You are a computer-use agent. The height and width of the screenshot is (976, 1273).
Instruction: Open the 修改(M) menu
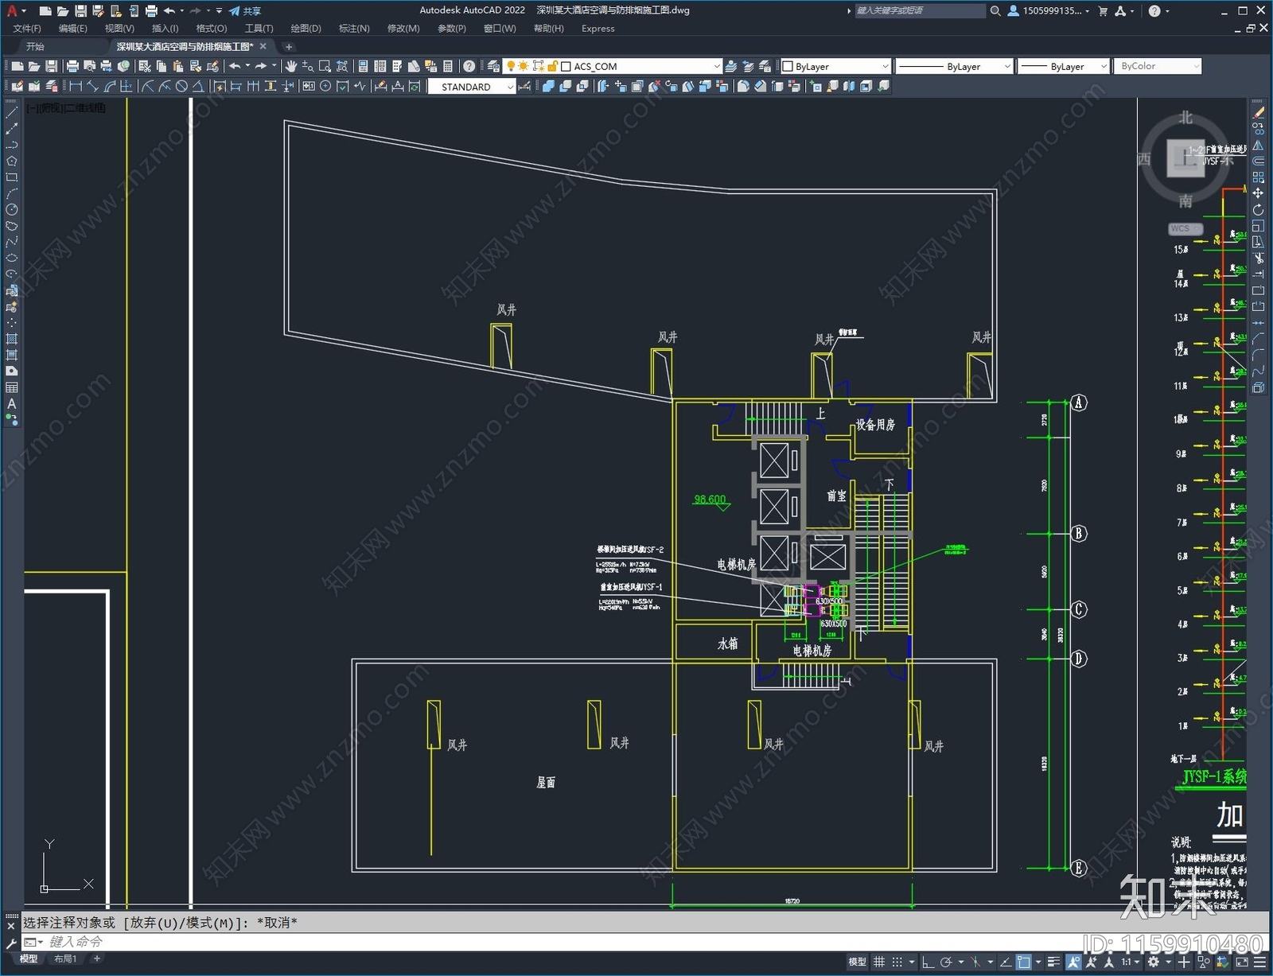403,29
